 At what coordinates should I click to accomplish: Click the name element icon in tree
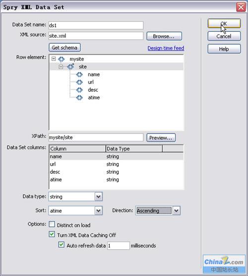(x=79, y=74)
